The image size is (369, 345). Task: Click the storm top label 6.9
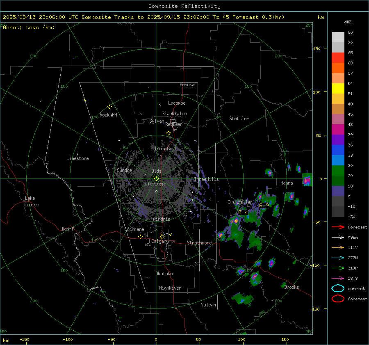click(x=264, y=206)
